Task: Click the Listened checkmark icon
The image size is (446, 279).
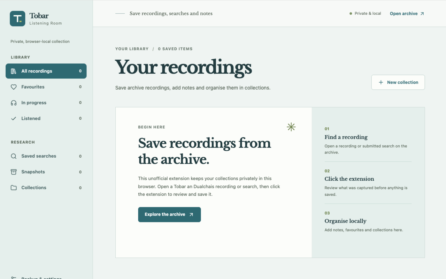Action: coord(14,119)
